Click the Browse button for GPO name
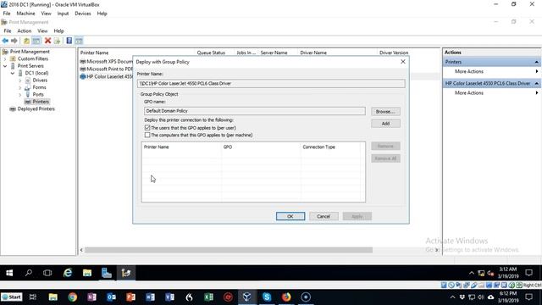The image size is (542, 305). point(386,111)
